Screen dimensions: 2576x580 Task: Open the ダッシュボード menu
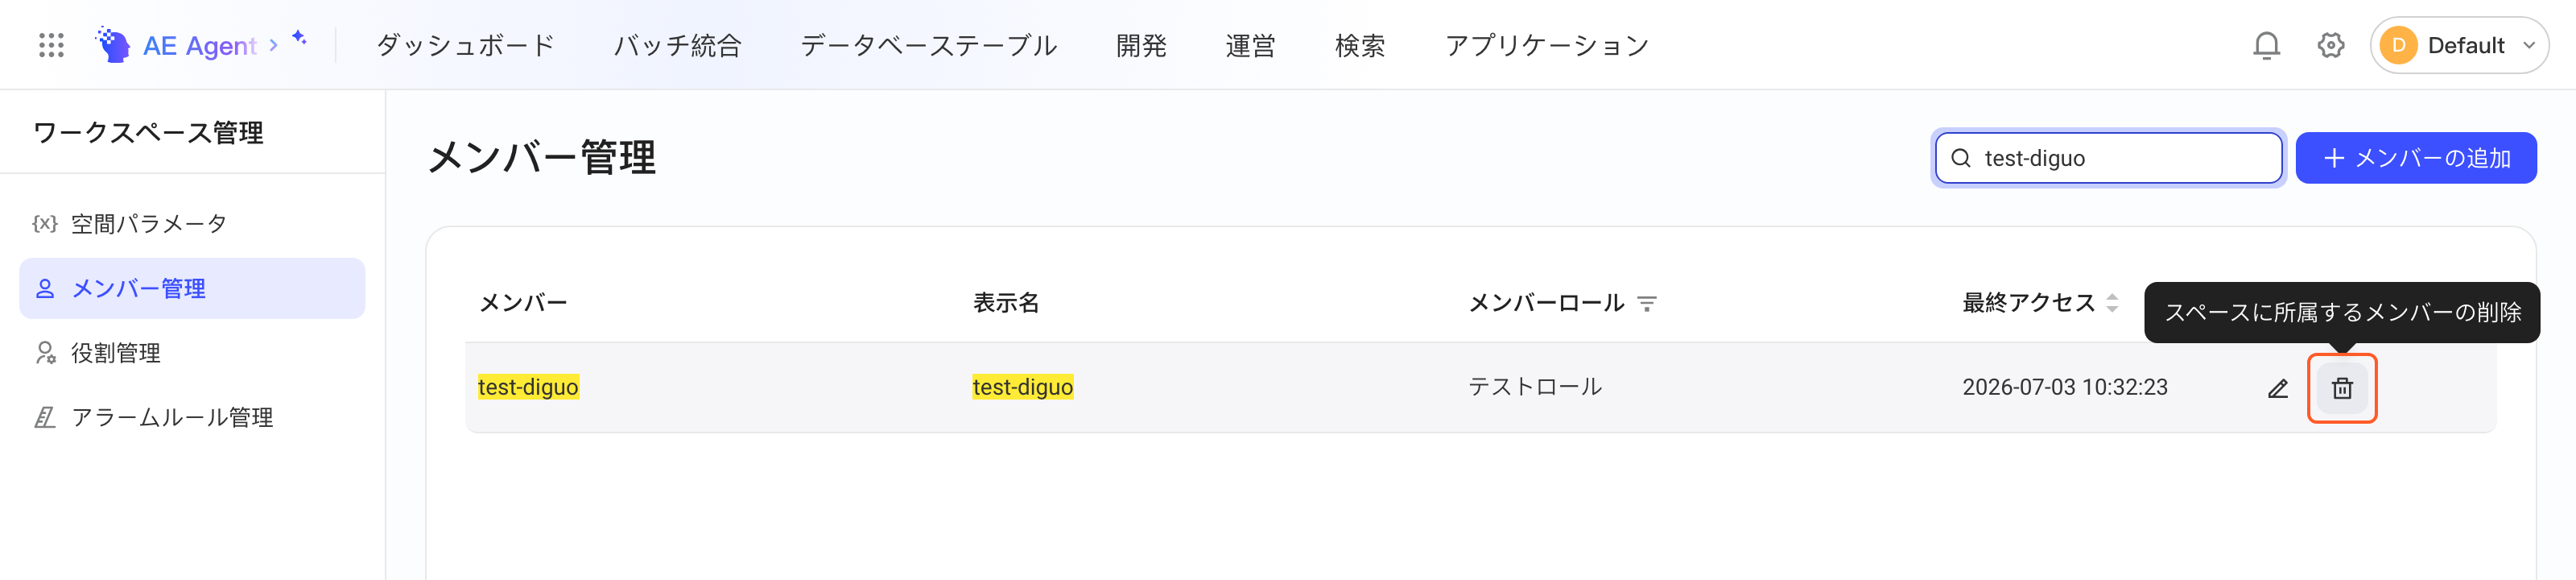point(465,46)
